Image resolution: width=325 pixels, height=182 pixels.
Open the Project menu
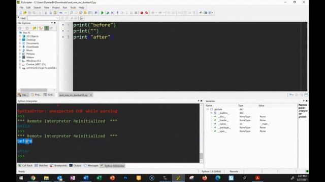56,8
